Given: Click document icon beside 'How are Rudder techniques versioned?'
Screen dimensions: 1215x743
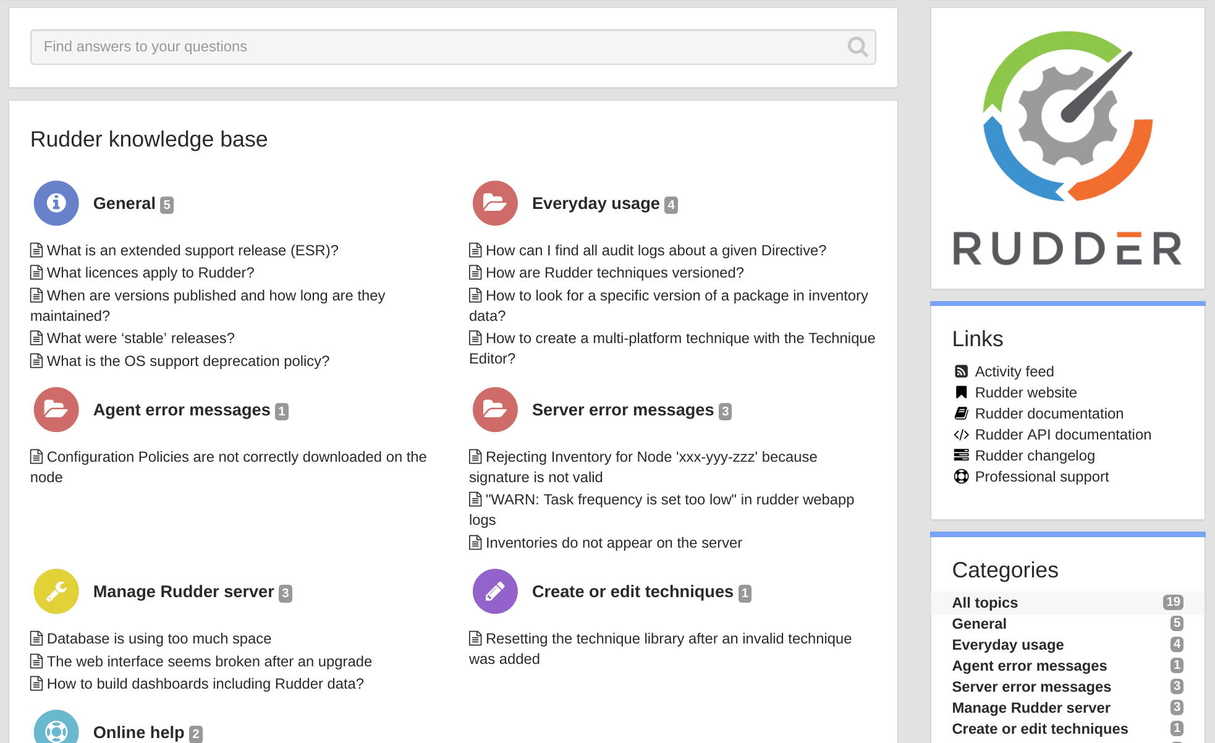Looking at the screenshot, I should click(x=475, y=273).
